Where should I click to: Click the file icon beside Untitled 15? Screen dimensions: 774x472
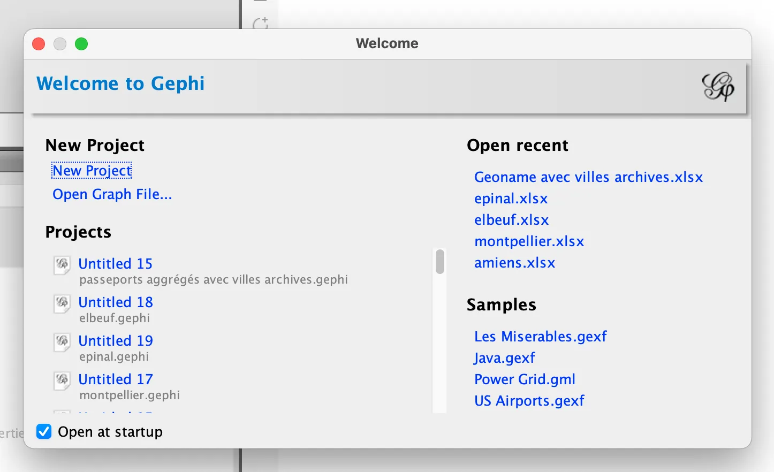(x=62, y=264)
